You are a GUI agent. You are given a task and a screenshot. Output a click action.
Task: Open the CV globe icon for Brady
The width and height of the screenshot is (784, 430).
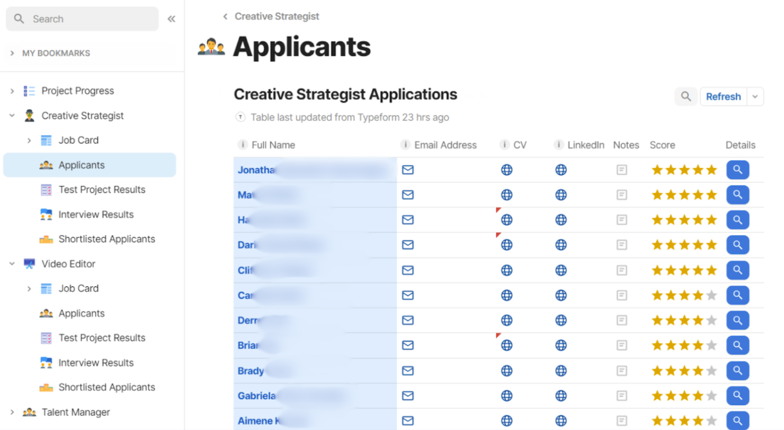[506, 371]
